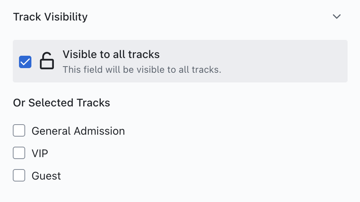
Task: Uncheck the Visible to all tracks checkbox
Action: click(25, 62)
